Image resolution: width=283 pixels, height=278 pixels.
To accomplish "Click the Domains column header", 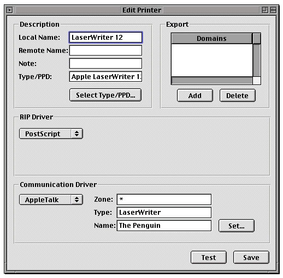I will coord(212,39).
